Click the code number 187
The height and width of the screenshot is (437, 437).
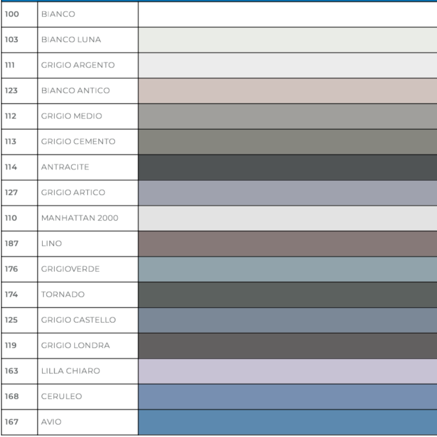tap(12, 244)
